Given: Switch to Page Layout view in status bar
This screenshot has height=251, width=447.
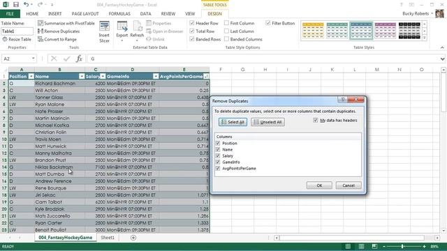Looking at the screenshot, I should point(361,246).
